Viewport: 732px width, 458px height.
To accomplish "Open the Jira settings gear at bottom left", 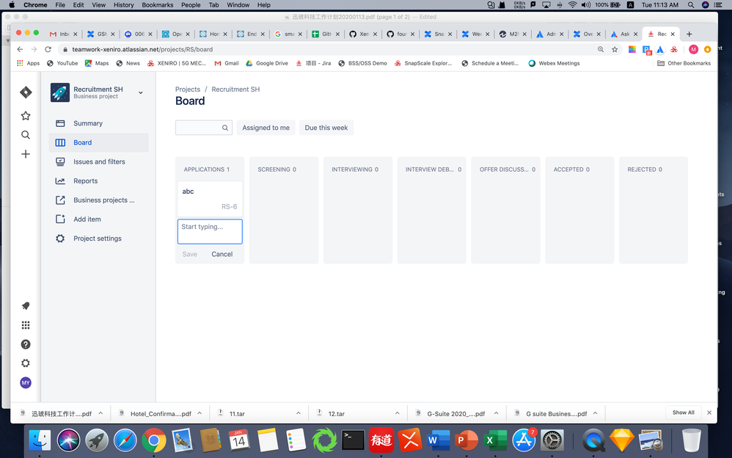I will [x=25, y=363].
